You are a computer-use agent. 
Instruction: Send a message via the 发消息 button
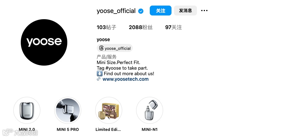click(x=185, y=11)
